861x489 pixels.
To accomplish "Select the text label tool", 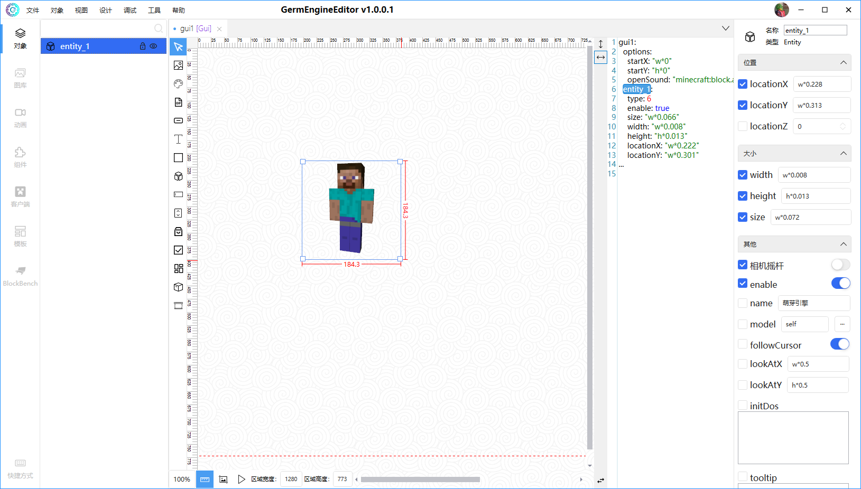I will pos(179,139).
